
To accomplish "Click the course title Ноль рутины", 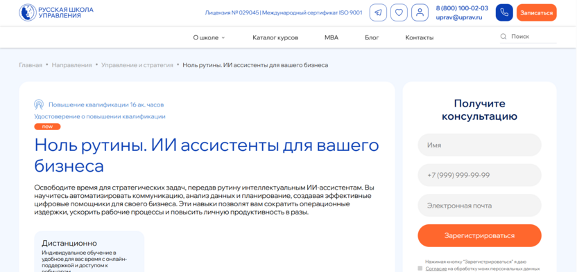I will (207, 156).
